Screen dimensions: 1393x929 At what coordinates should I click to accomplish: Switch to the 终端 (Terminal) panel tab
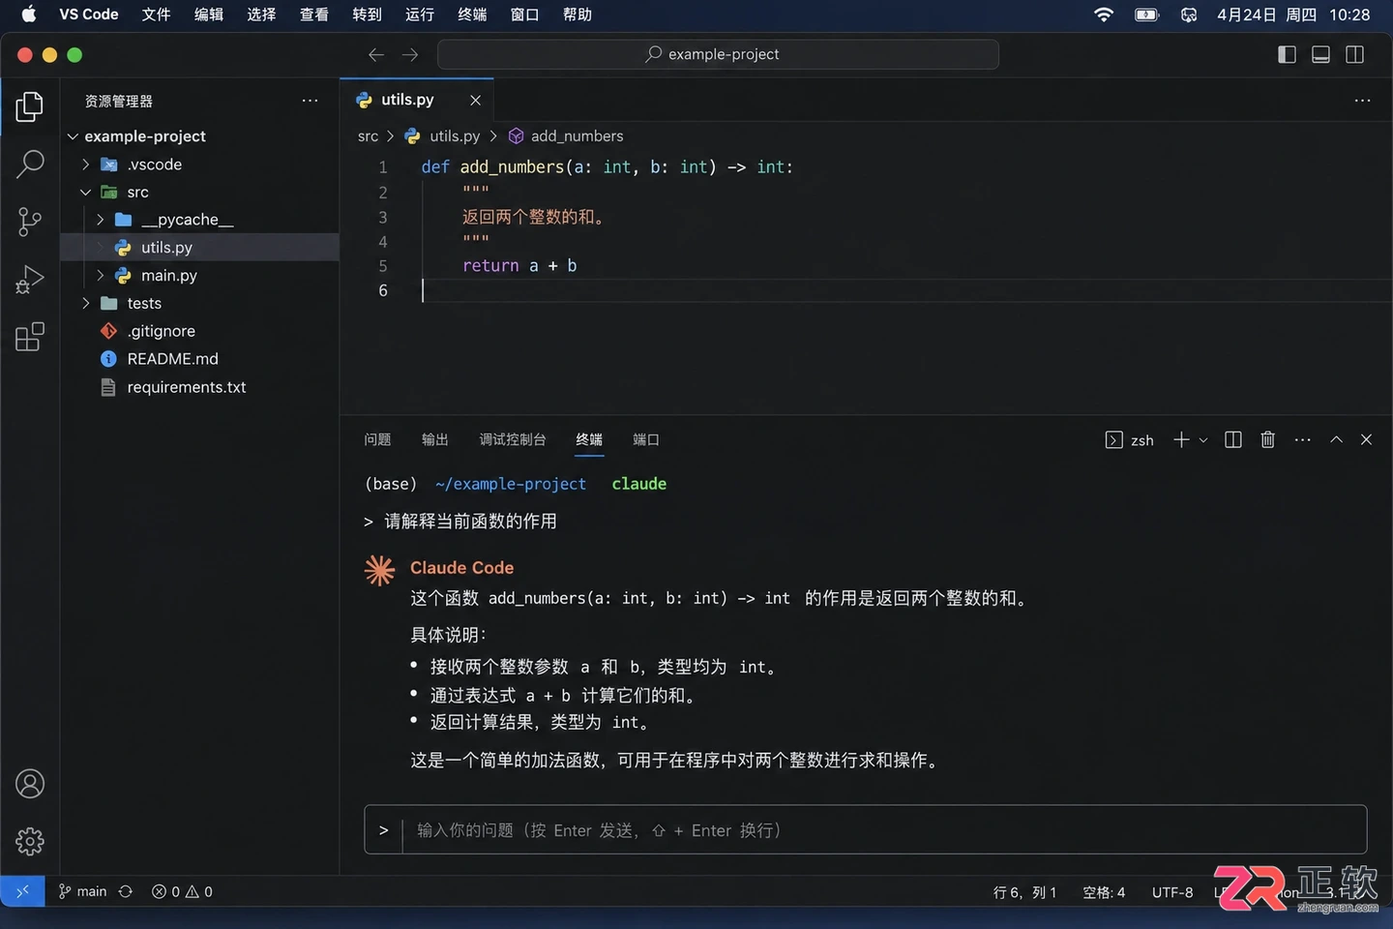click(x=589, y=439)
